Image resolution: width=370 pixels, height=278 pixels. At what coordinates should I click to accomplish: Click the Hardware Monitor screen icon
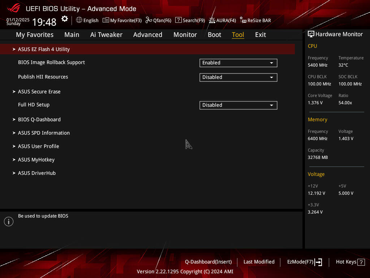(311, 34)
